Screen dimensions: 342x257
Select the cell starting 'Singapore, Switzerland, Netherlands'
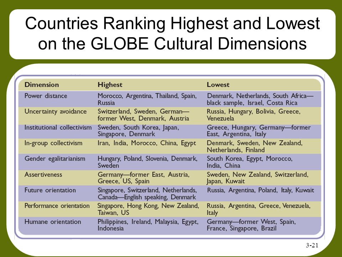pos(147,193)
